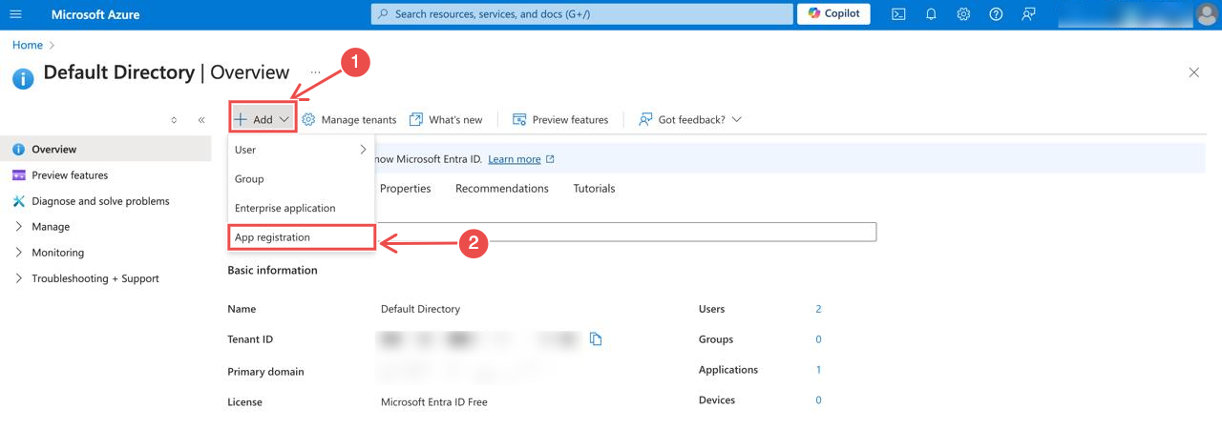Open What's new in the toolbar
The height and width of the screenshot is (429, 1222).
pyautogui.click(x=446, y=119)
